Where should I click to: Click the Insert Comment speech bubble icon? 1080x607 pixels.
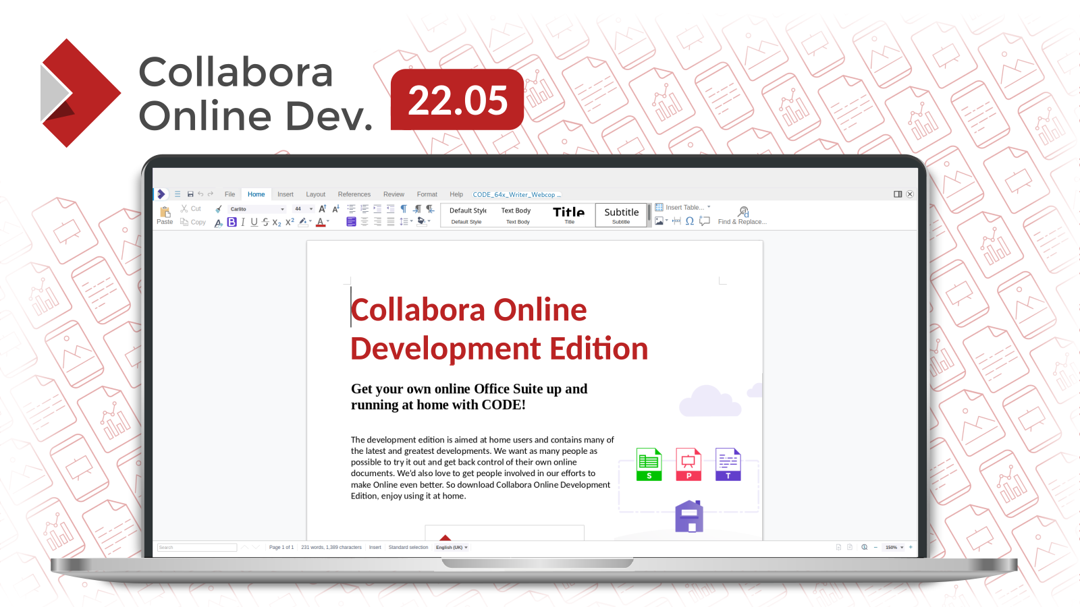705,221
